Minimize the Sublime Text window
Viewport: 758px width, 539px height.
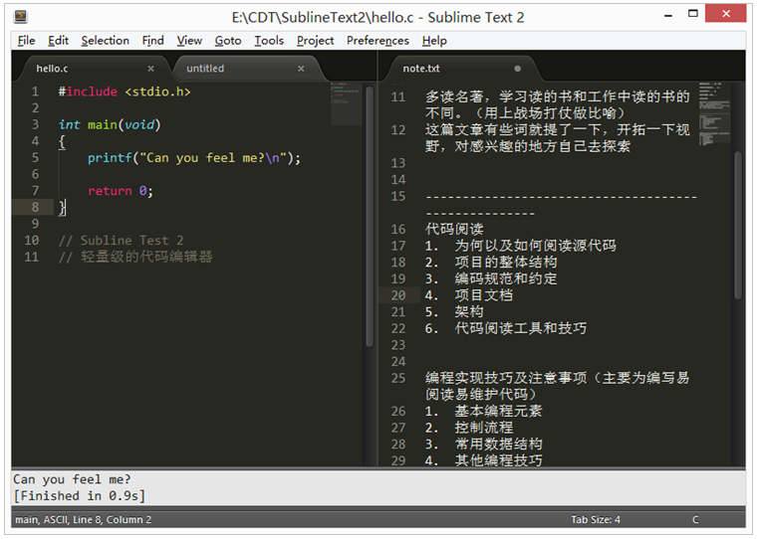[668, 15]
